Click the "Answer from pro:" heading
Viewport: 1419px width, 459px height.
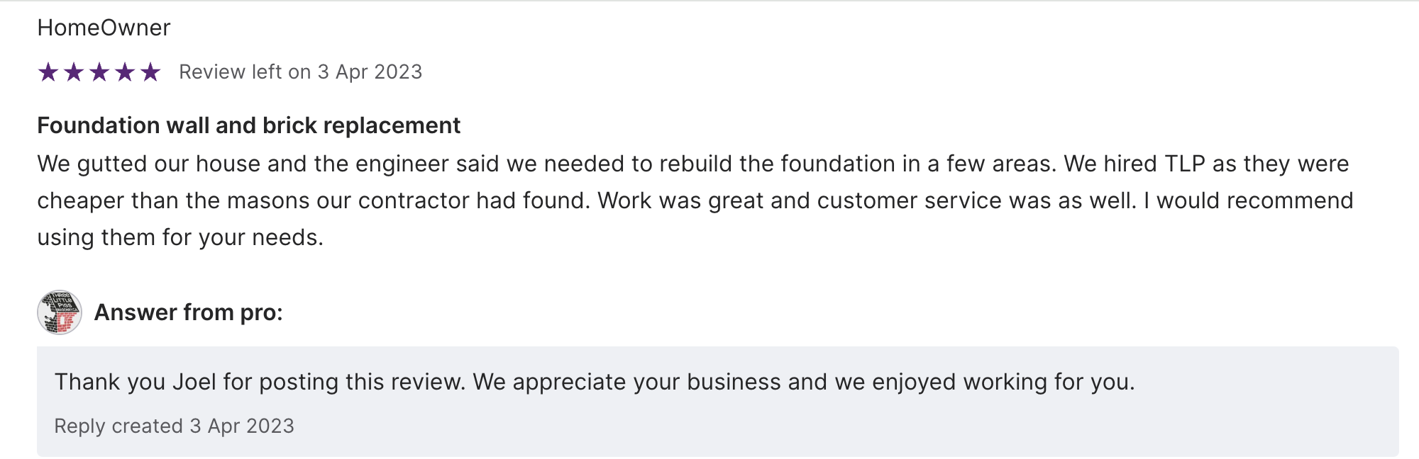point(188,312)
